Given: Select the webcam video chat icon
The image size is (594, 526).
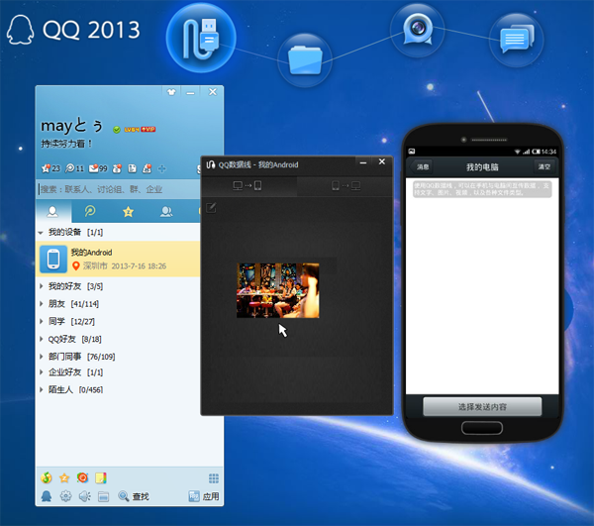Looking at the screenshot, I should [417, 30].
